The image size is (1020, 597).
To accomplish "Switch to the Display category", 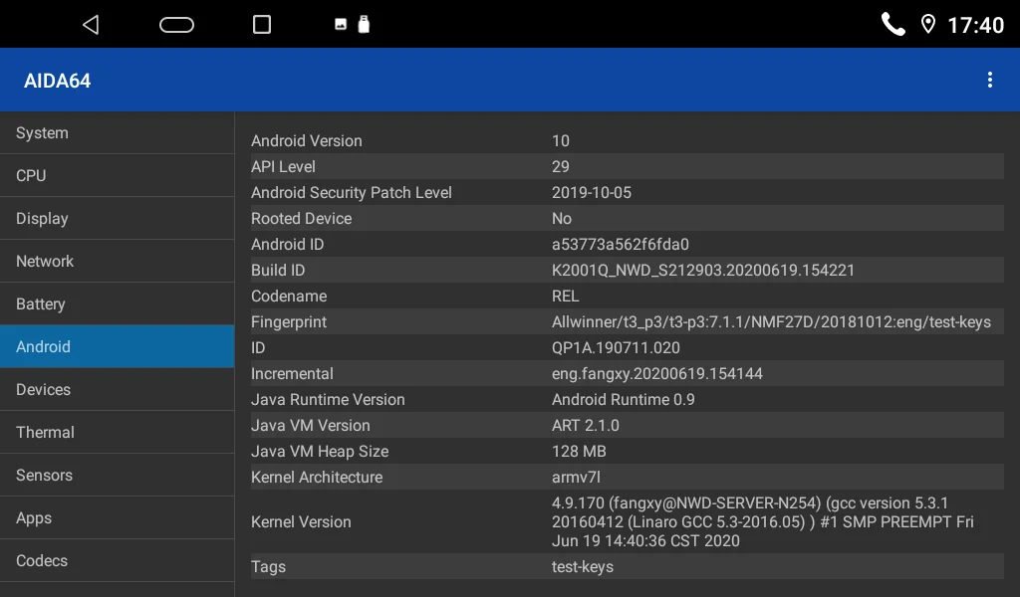I will [118, 218].
